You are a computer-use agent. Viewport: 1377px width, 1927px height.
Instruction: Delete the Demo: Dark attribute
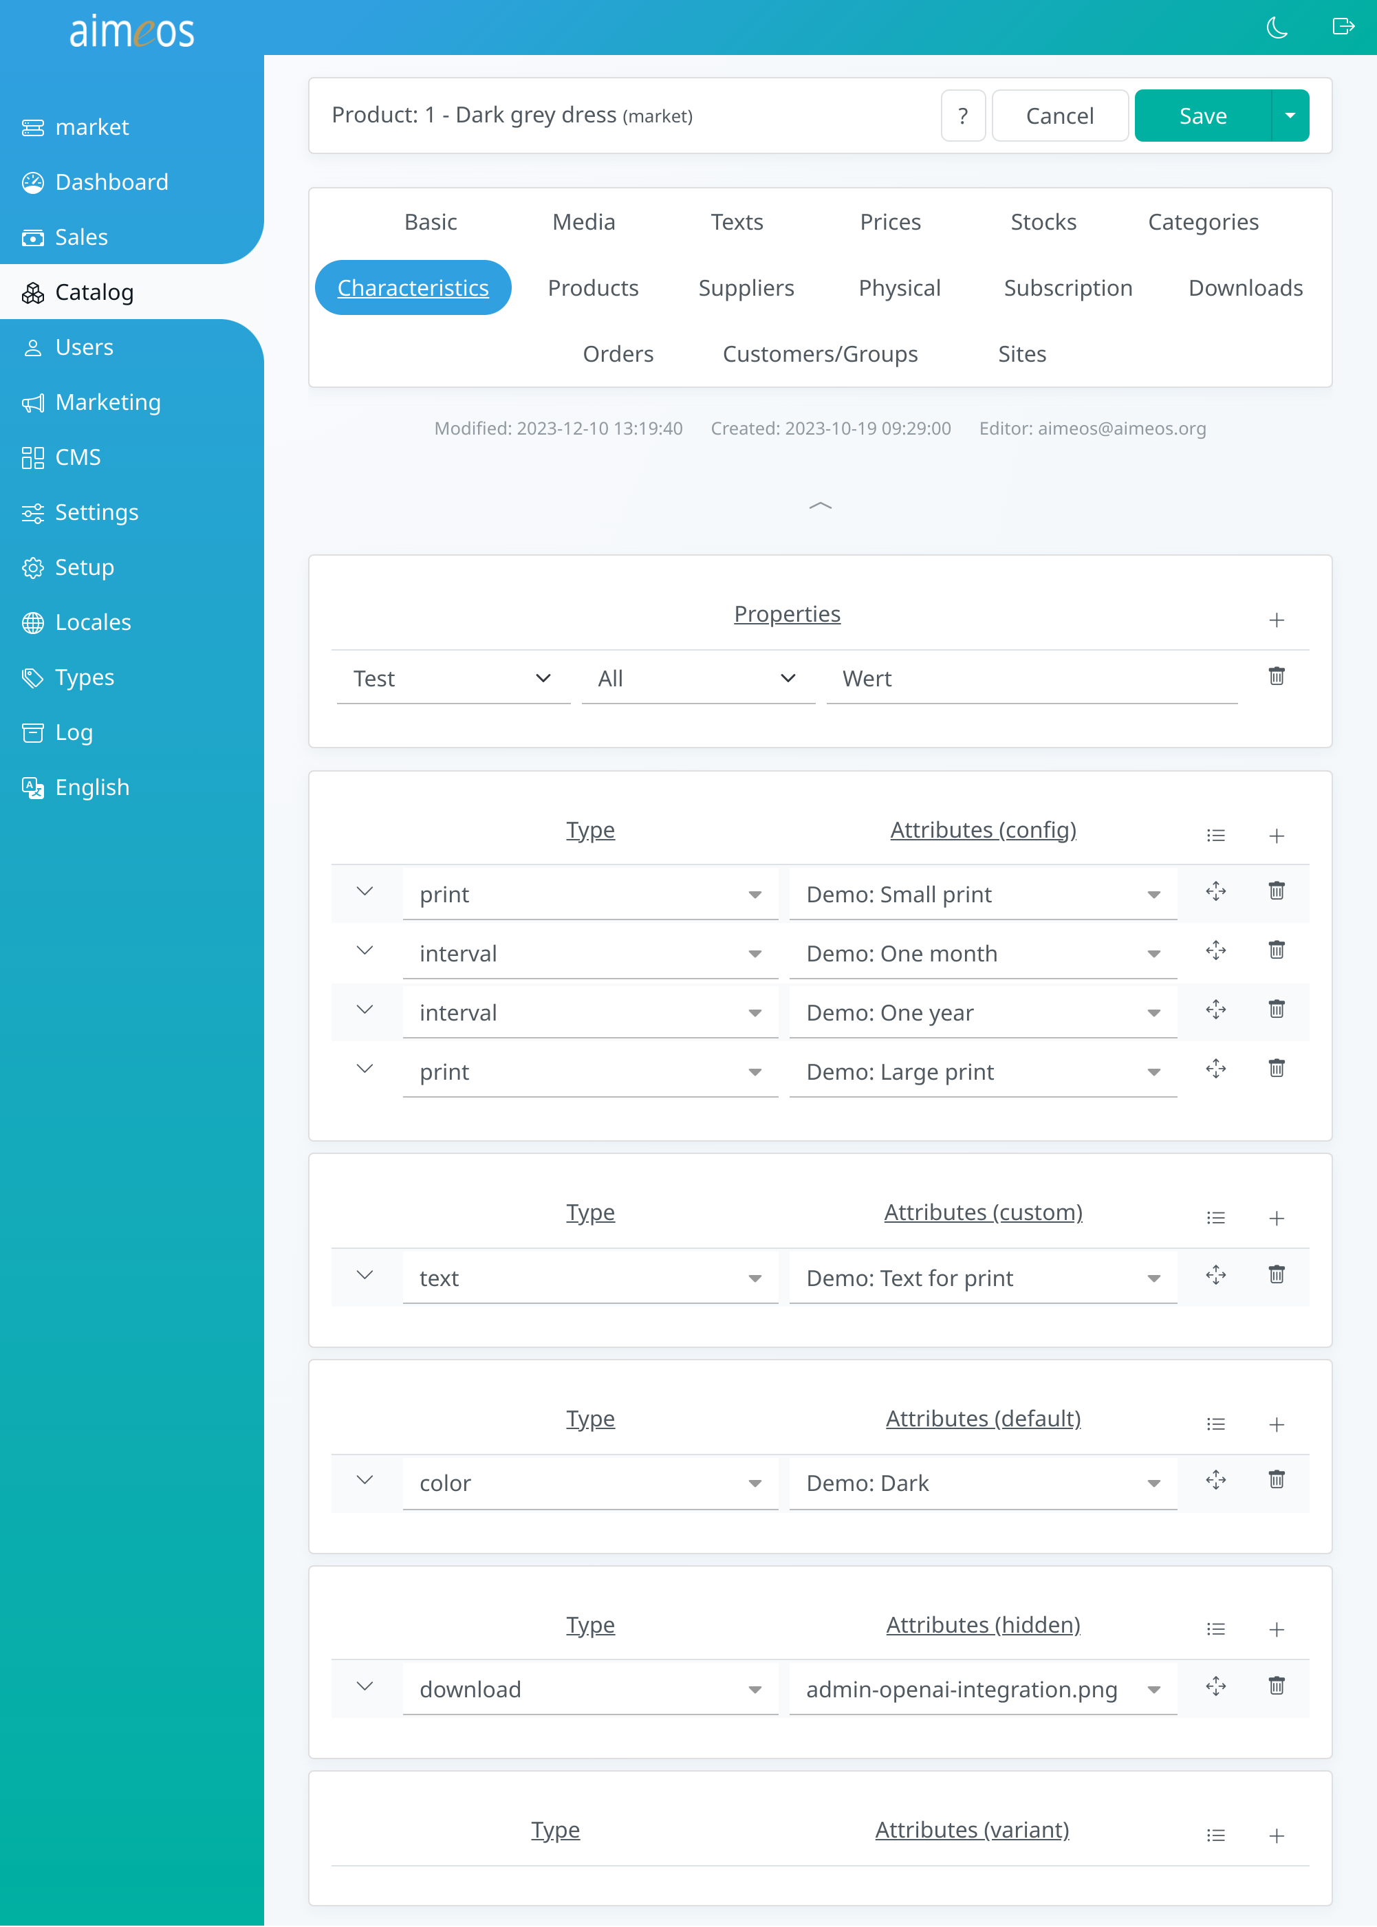(1276, 1479)
